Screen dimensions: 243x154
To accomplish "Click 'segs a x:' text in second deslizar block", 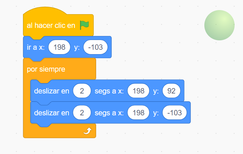I will [109, 113].
